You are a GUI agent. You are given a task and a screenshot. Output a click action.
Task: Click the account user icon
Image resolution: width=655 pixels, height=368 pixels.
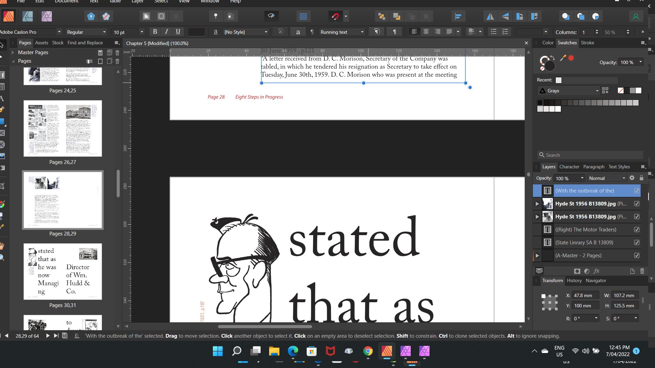636,16
